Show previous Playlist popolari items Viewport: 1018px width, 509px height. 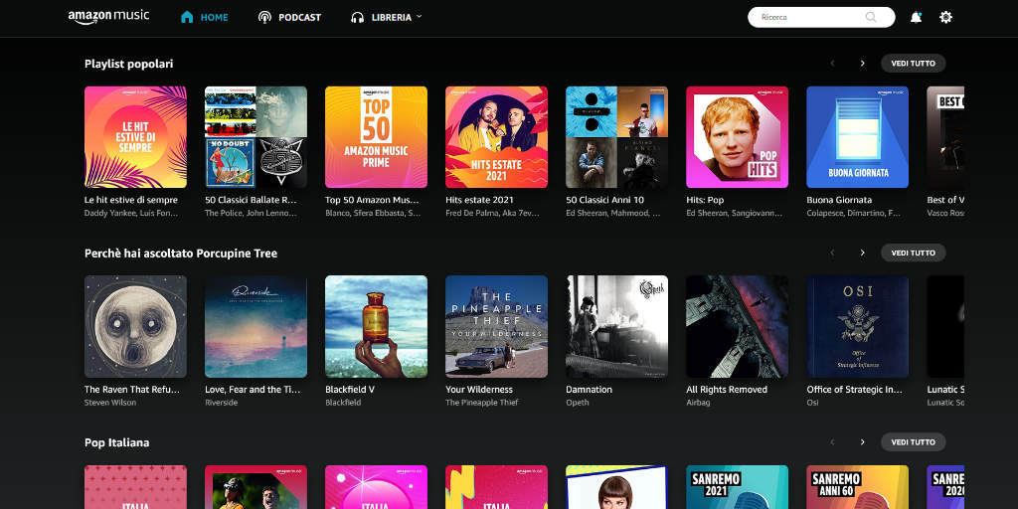[832, 63]
